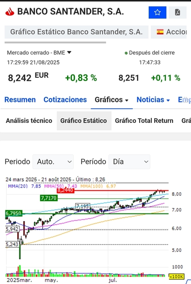Click the 8,2440 red resistance label on chart
The height and width of the screenshot is (284, 191).
pyautogui.click(x=65, y=191)
